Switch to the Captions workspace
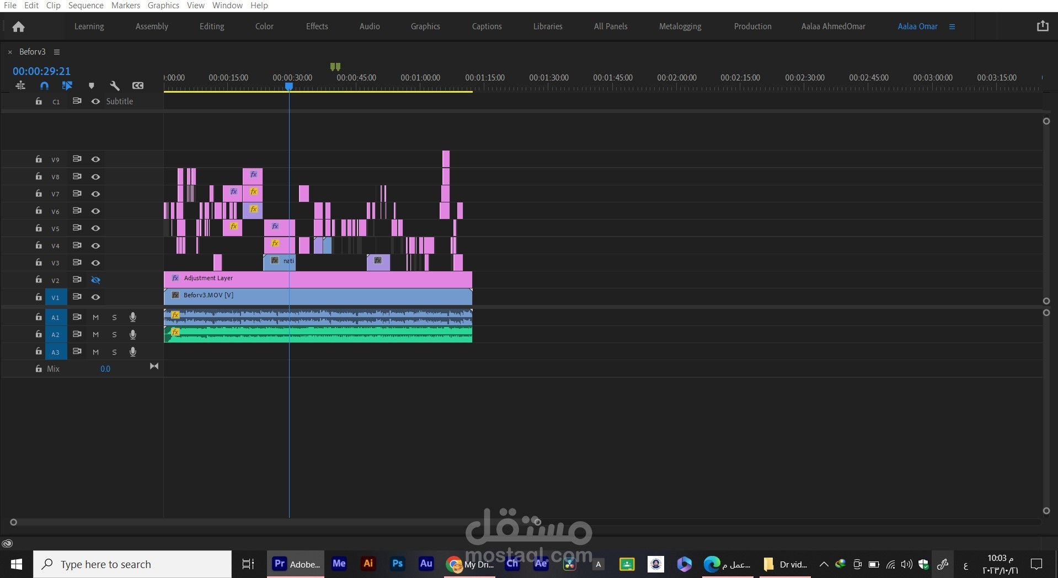This screenshot has height=578, width=1058. coord(487,26)
